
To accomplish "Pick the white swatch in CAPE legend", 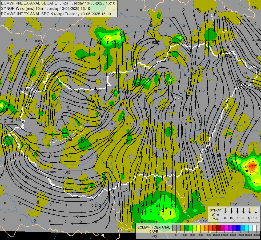I will point(254,228).
